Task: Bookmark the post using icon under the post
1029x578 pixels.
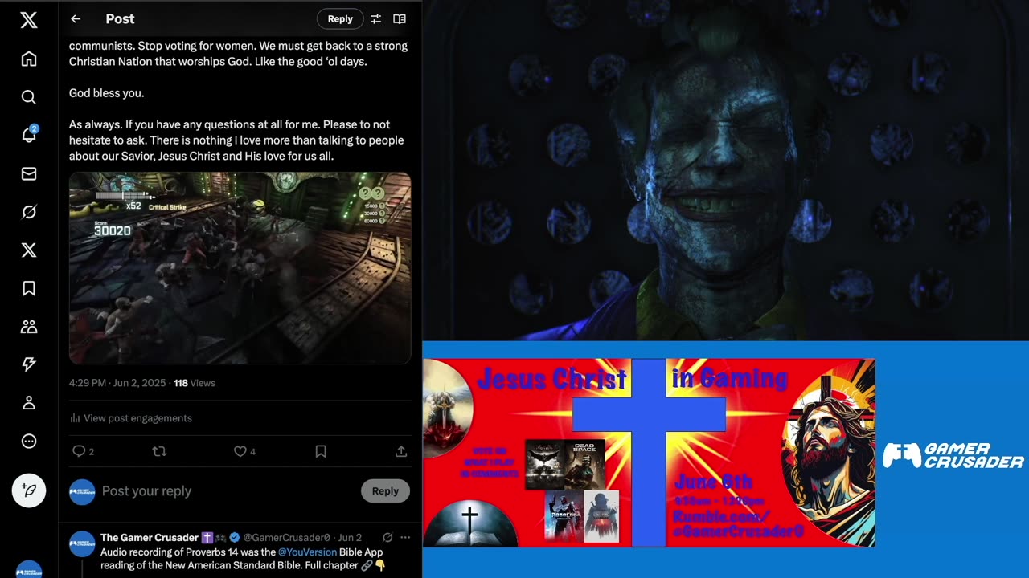Action: tap(321, 452)
